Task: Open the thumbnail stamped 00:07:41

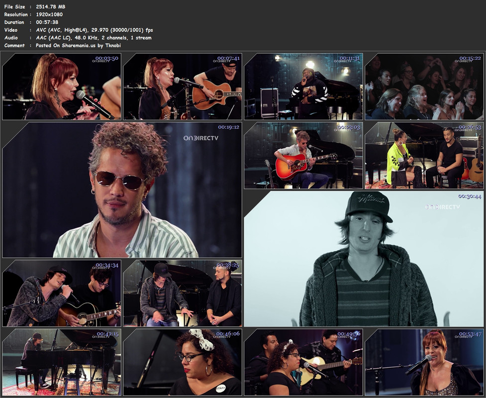Action: (x=183, y=87)
